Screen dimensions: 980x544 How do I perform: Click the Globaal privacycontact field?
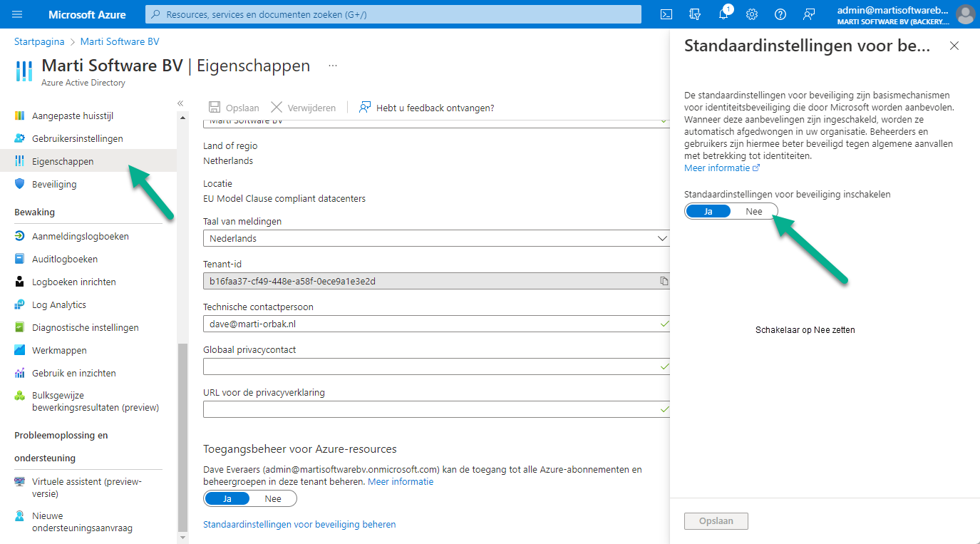(x=437, y=366)
